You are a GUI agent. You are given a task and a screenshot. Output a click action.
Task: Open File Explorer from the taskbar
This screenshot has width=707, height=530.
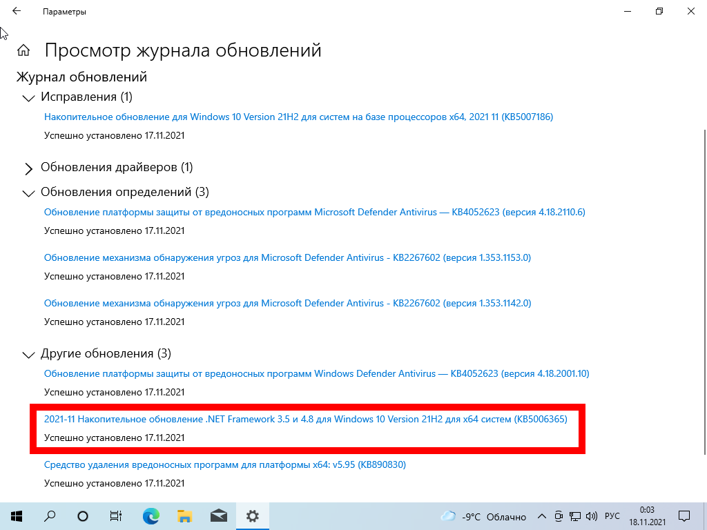click(184, 516)
